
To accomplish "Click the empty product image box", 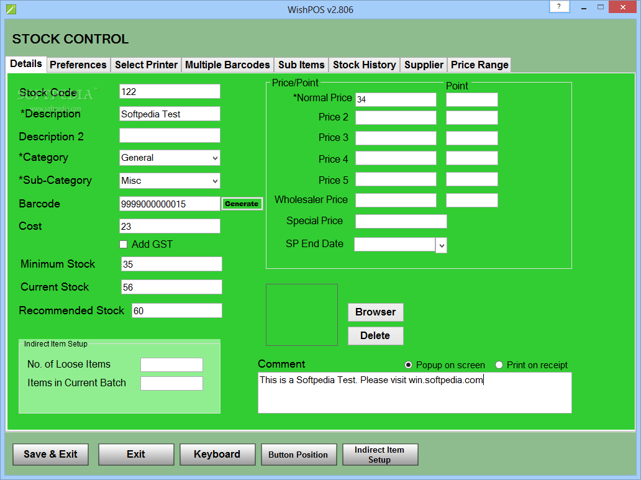I will pos(302,315).
